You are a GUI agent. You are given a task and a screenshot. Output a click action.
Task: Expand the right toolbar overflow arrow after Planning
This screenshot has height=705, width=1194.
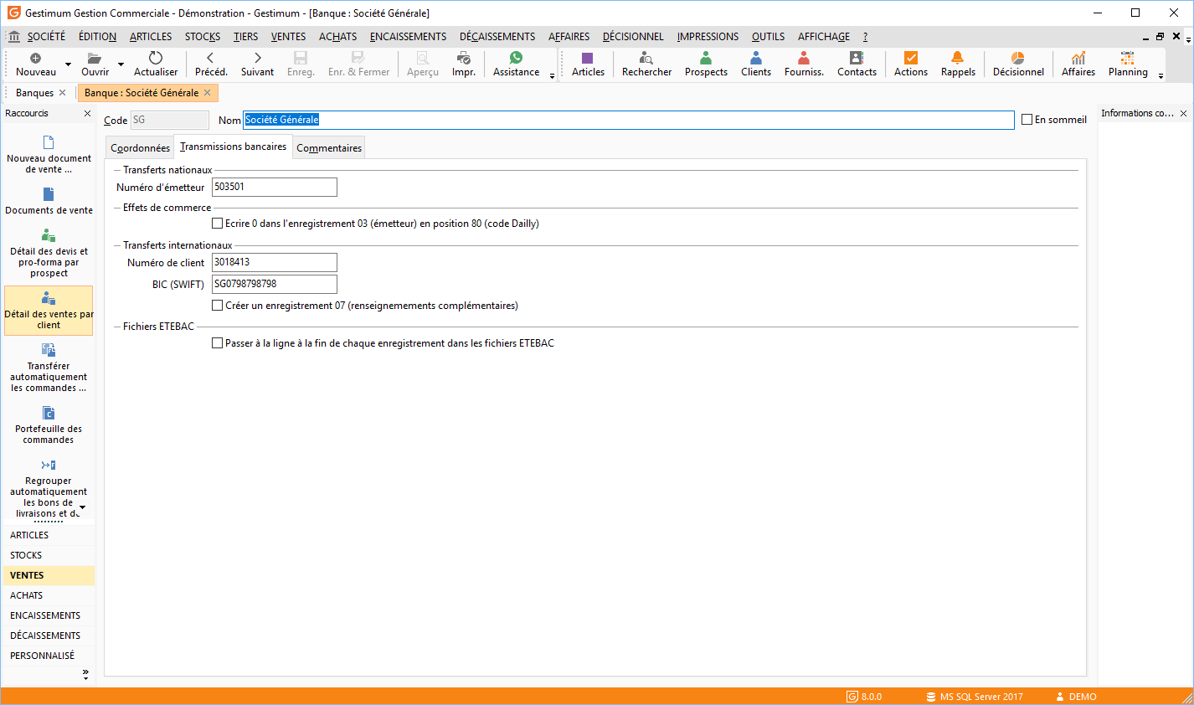click(1161, 76)
